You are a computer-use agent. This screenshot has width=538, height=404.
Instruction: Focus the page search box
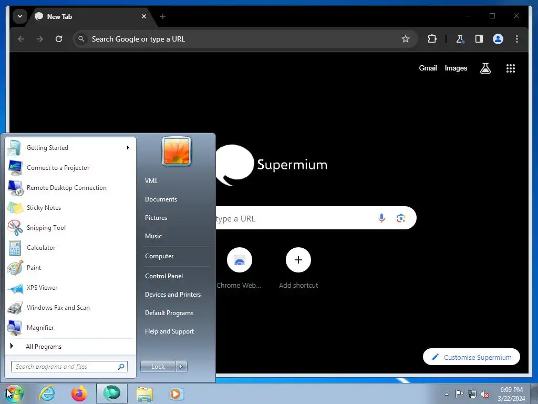point(316,218)
